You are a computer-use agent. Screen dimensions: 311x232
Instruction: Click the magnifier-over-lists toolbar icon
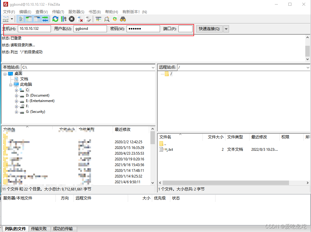tap(107, 19)
